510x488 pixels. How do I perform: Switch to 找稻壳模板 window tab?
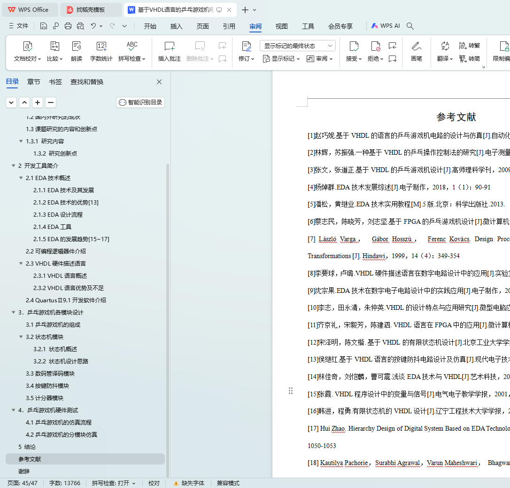tap(91, 10)
